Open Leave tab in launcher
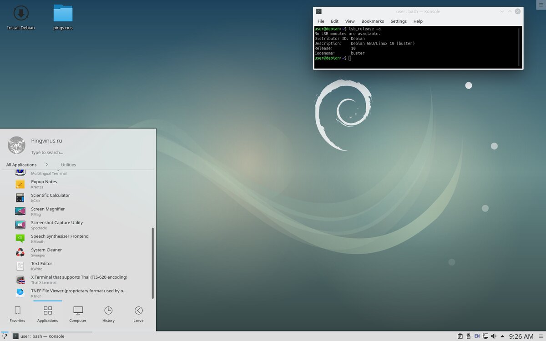Viewport: 546px width, 341px height. click(x=138, y=314)
